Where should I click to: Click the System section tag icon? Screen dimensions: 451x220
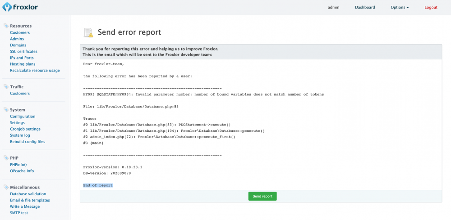coord(6,110)
